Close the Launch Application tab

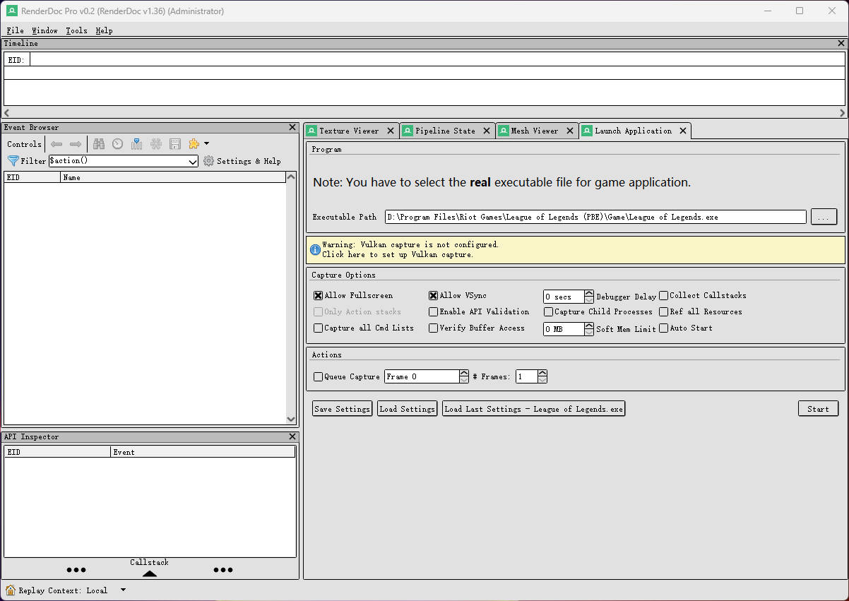(x=683, y=131)
